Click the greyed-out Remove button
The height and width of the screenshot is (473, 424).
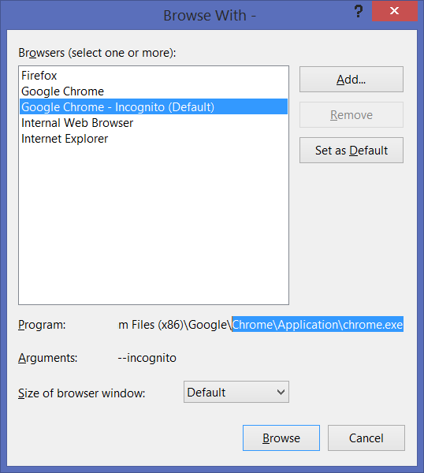coord(351,114)
